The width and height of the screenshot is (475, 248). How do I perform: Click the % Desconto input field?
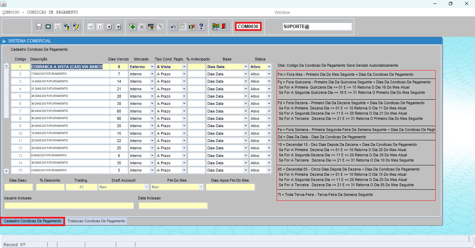[x=50, y=187]
